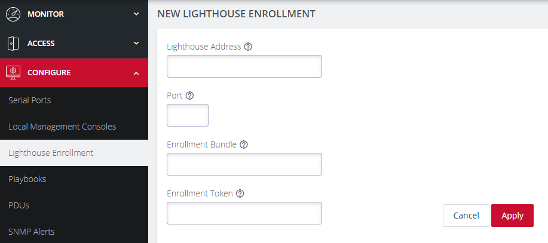Navigate to SNMP Alerts
This screenshot has height=243, width=548.
point(32,232)
